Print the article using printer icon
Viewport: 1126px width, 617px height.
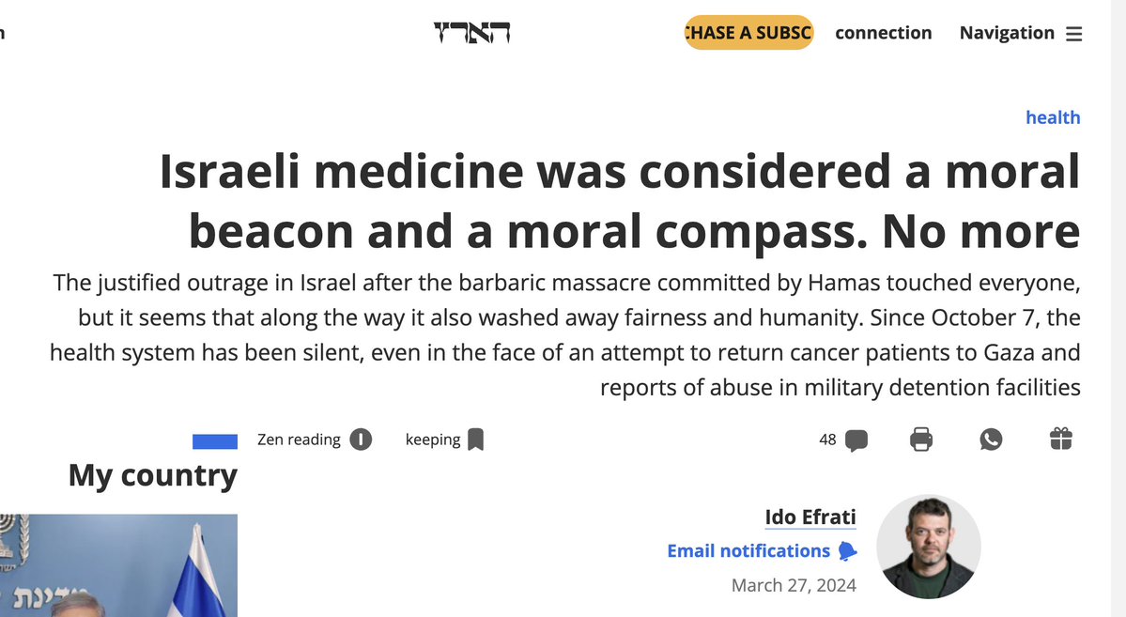click(921, 440)
